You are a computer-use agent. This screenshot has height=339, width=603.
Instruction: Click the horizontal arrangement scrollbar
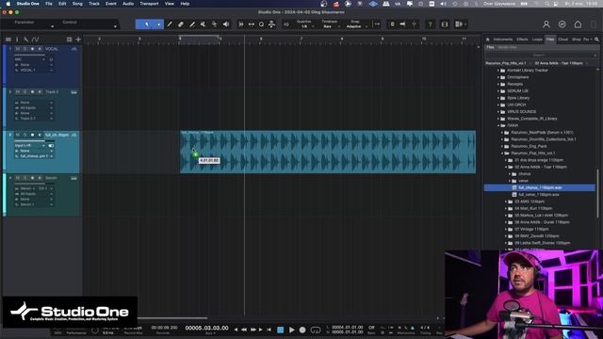[x=172, y=318]
